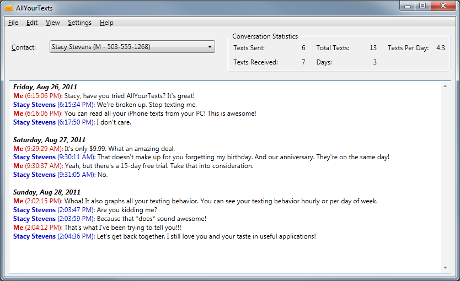This screenshot has height=281, width=460.
Task: Click message "Whoa! It also graphs all your texting"
Action: click(221, 201)
